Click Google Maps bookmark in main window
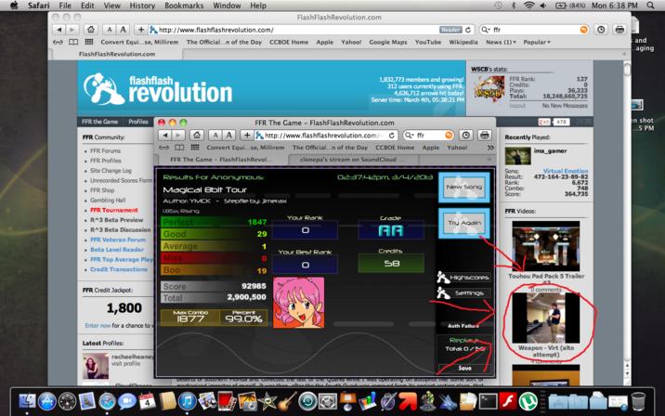The image size is (665, 416). click(x=387, y=42)
